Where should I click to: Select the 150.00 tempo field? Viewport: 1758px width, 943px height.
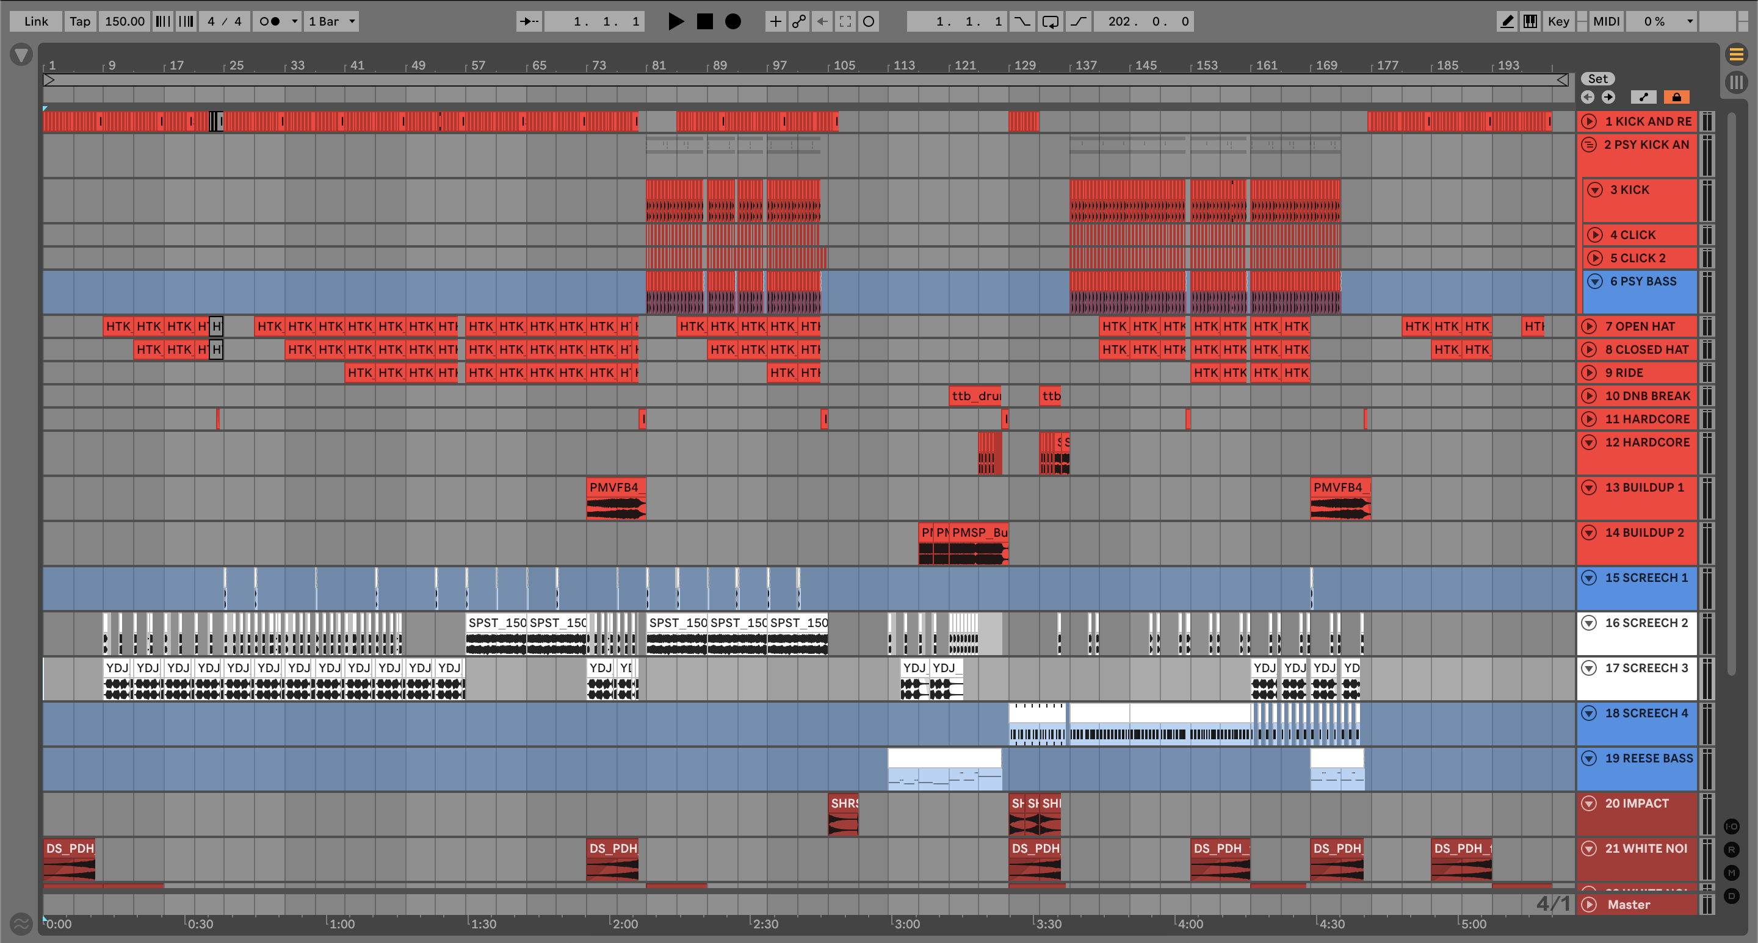pos(124,21)
